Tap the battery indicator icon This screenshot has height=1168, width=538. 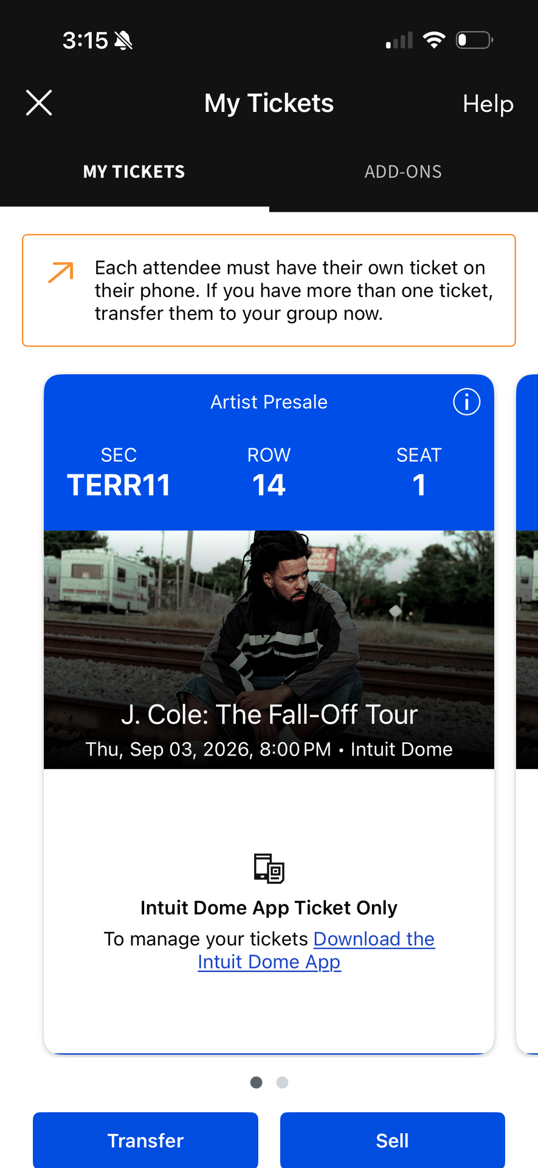point(474,40)
